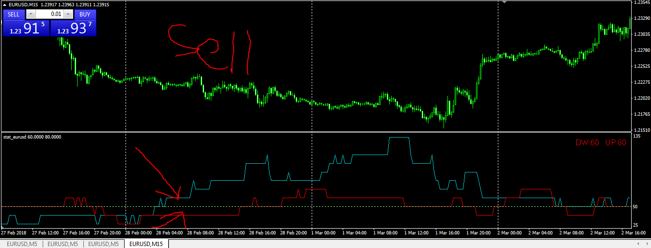This screenshot has height=248, width=651.
Task: Click the 1.23290 price scale label
Action: 641,18
